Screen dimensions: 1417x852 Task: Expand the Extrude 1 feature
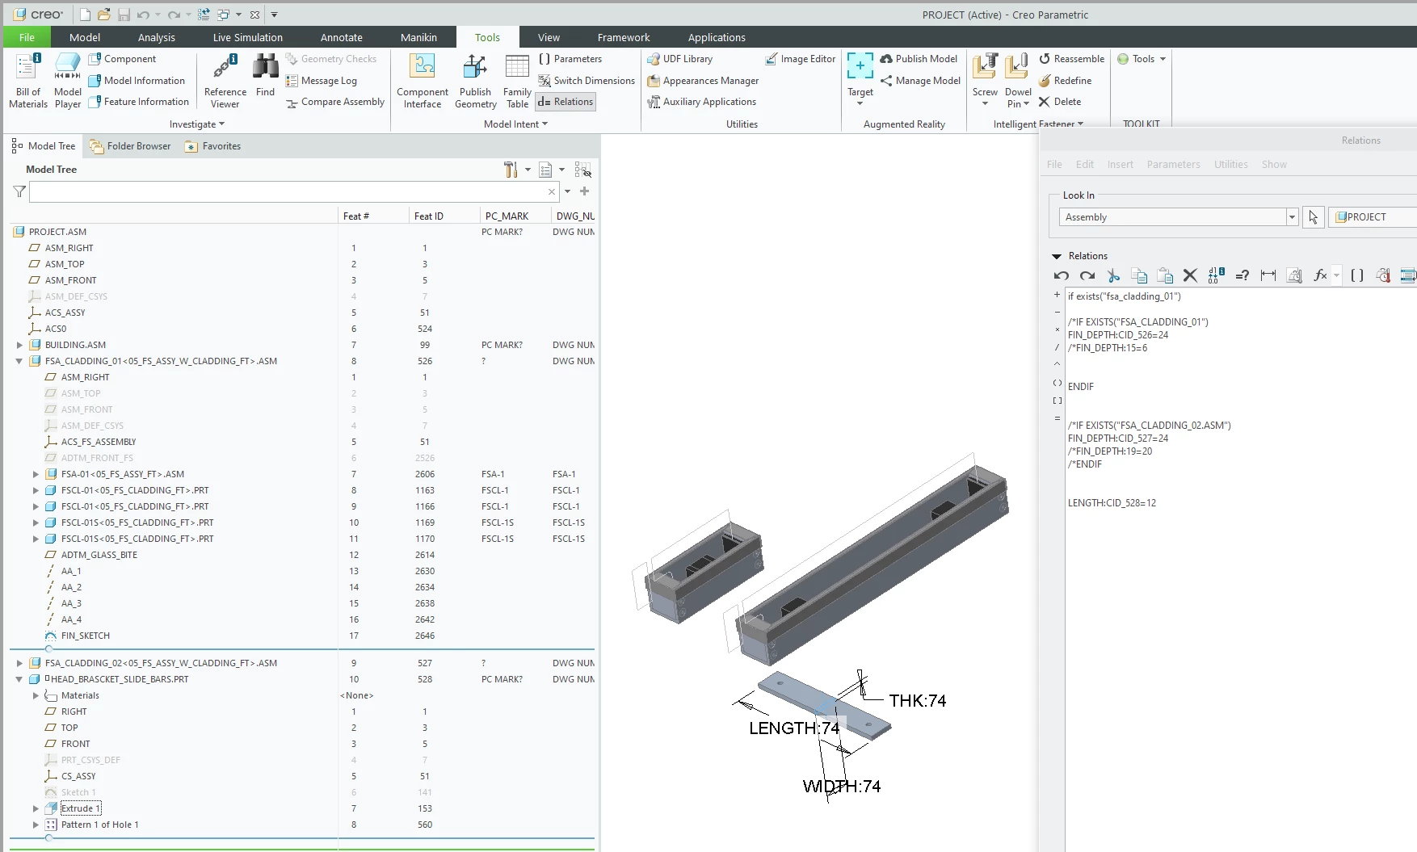(x=36, y=808)
